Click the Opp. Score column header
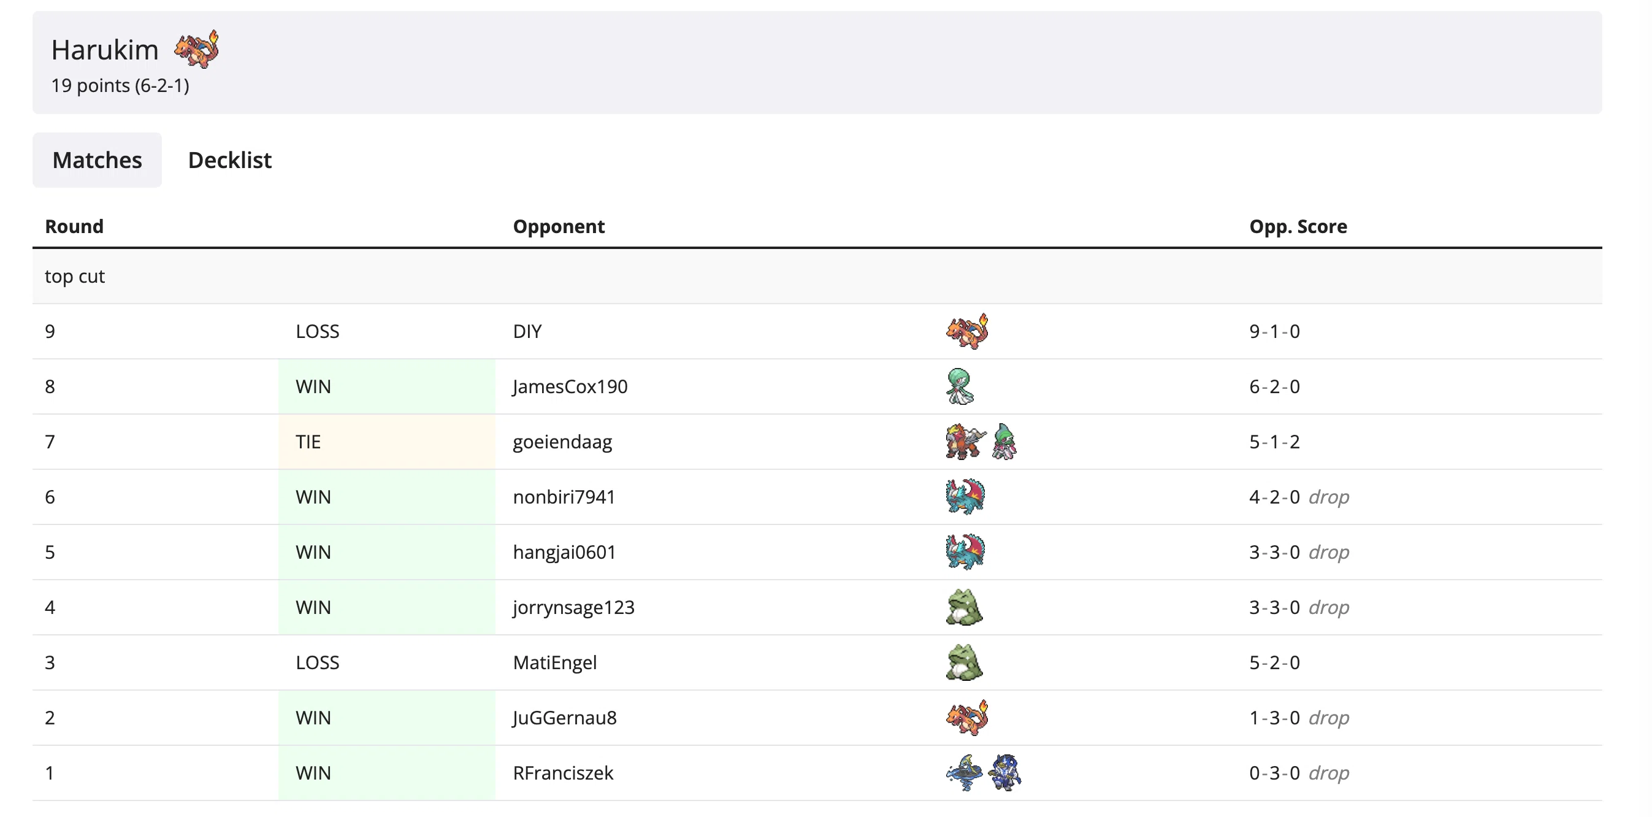The width and height of the screenshot is (1652, 817). 1298,226
